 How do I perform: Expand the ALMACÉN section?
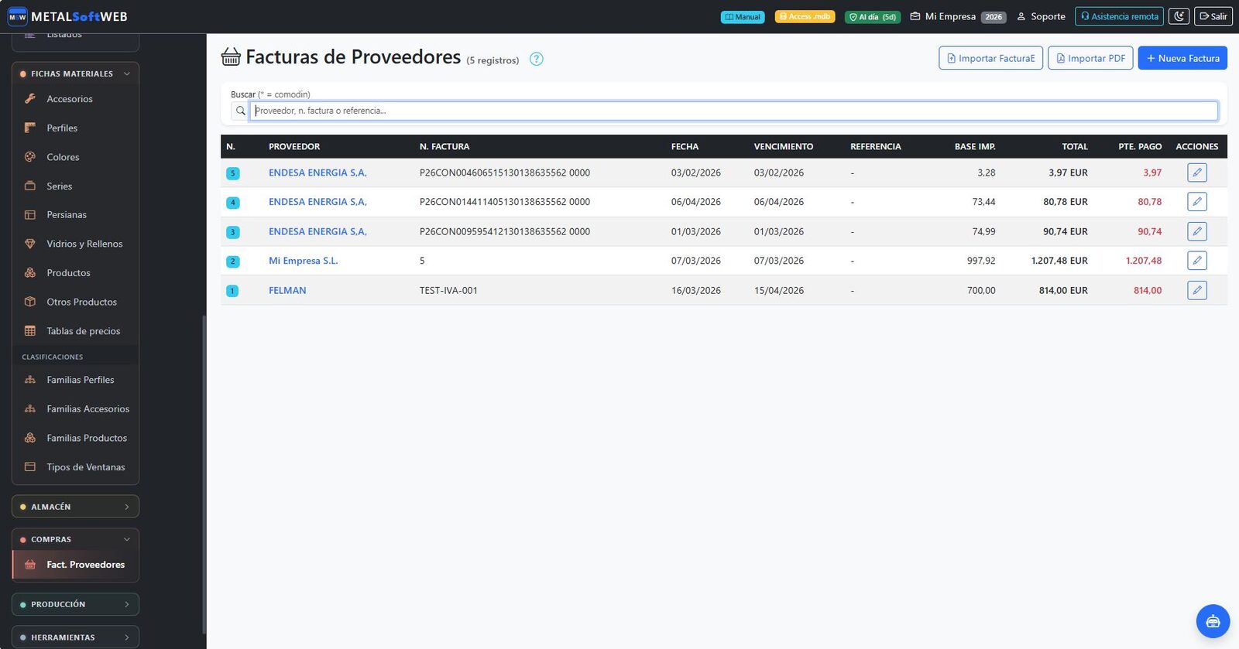[76, 507]
